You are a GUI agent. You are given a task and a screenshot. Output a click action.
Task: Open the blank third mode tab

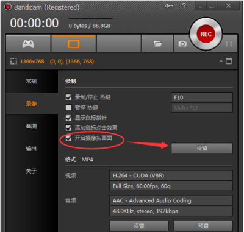pyautogui.click(x=119, y=43)
